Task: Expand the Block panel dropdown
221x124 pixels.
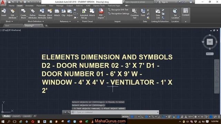Action: (9, 21)
